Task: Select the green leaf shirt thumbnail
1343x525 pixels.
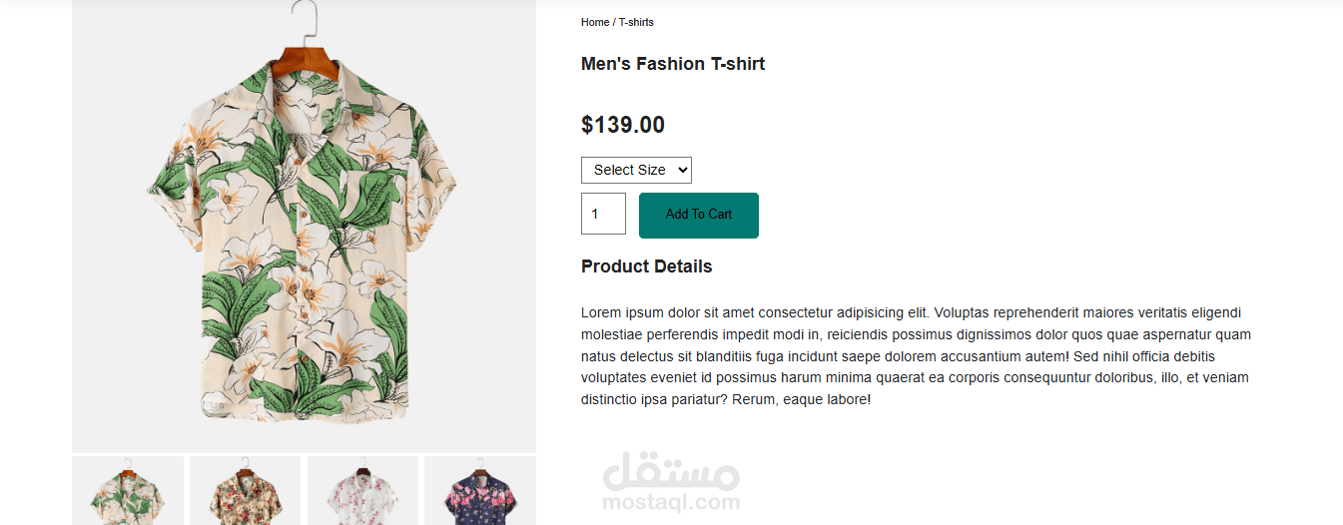Action: (x=128, y=491)
